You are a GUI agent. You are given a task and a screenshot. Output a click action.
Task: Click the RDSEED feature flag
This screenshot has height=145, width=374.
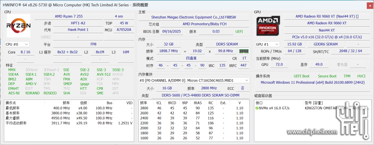pyautogui.click(x=50, y=93)
